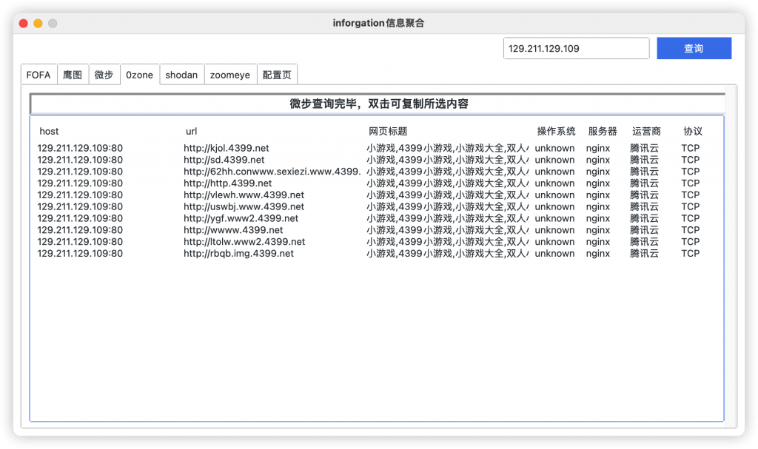The width and height of the screenshot is (758, 449).
Task: Click the 查询 query button
Action: 694,48
